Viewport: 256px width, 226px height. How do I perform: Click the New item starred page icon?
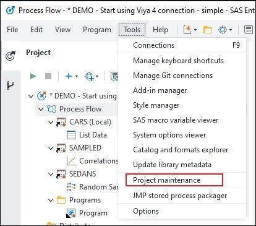[187, 30]
